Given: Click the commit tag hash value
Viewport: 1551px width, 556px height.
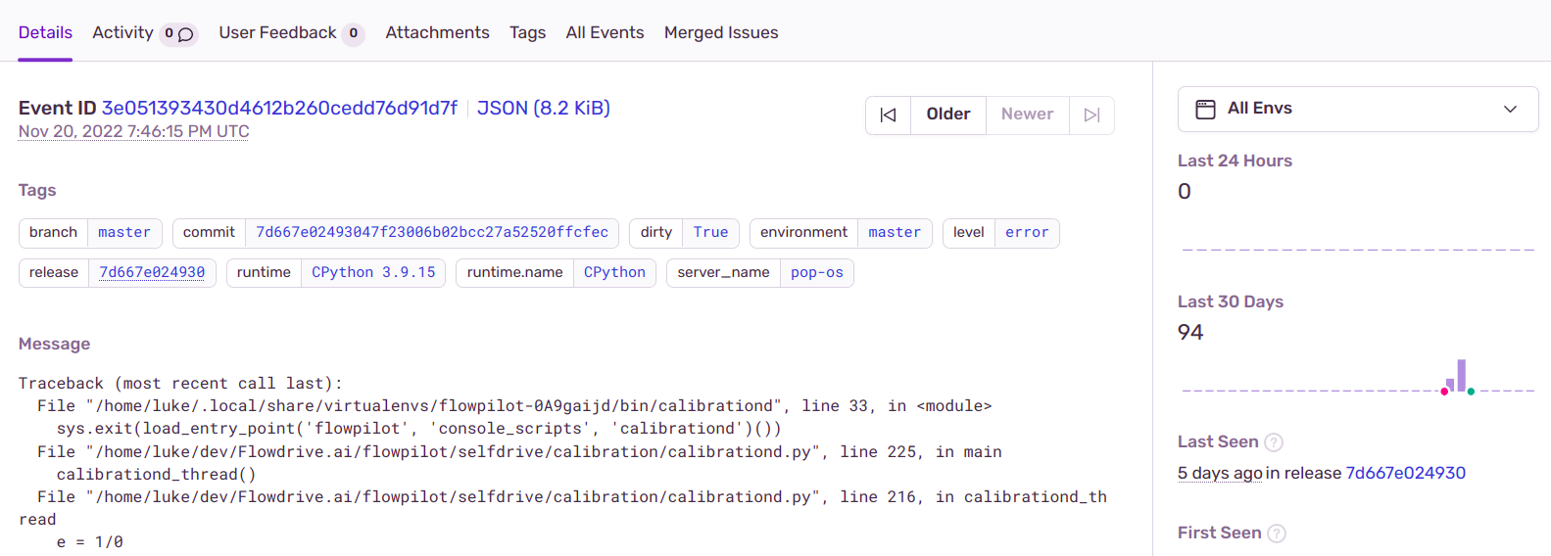Looking at the screenshot, I should coord(432,232).
